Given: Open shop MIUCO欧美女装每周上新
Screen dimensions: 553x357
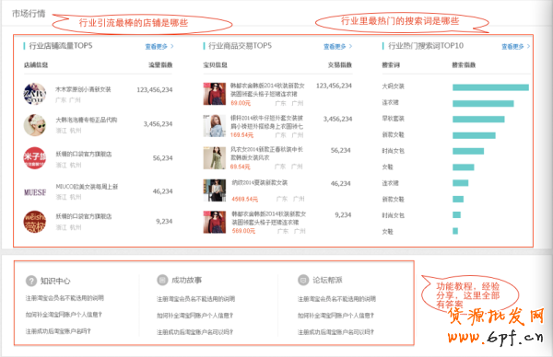Looking at the screenshot, I should (87, 187).
